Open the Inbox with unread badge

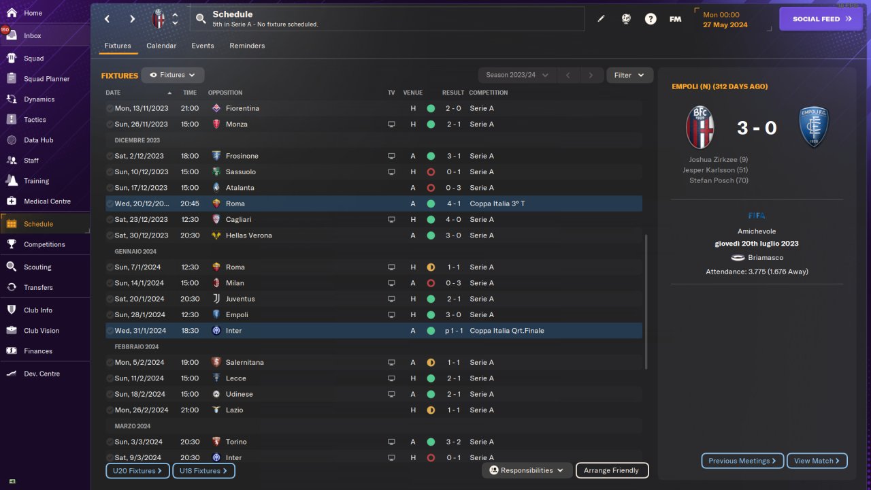click(x=45, y=35)
